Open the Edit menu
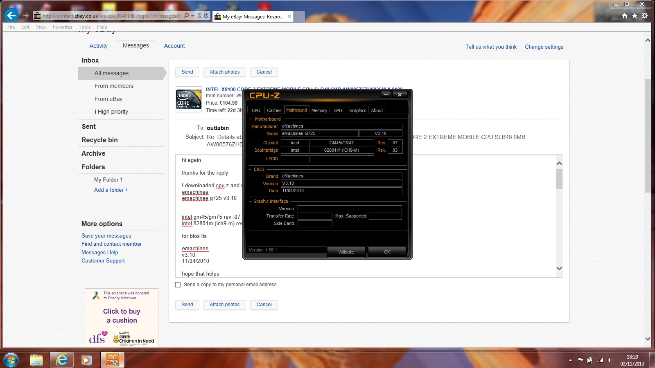This screenshot has height=368, width=655. point(25,27)
